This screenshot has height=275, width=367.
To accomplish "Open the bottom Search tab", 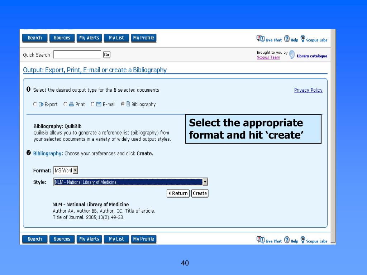I will click(x=35, y=239).
